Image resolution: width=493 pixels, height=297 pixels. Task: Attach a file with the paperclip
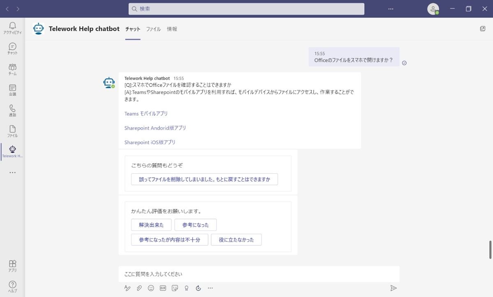[139, 288]
